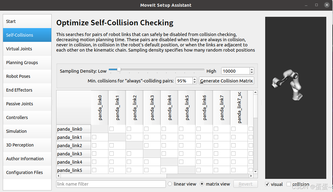Click the min collisions 95% field
Image resolution: width=333 pixels, height=192 pixels.
pyautogui.click(x=184, y=81)
